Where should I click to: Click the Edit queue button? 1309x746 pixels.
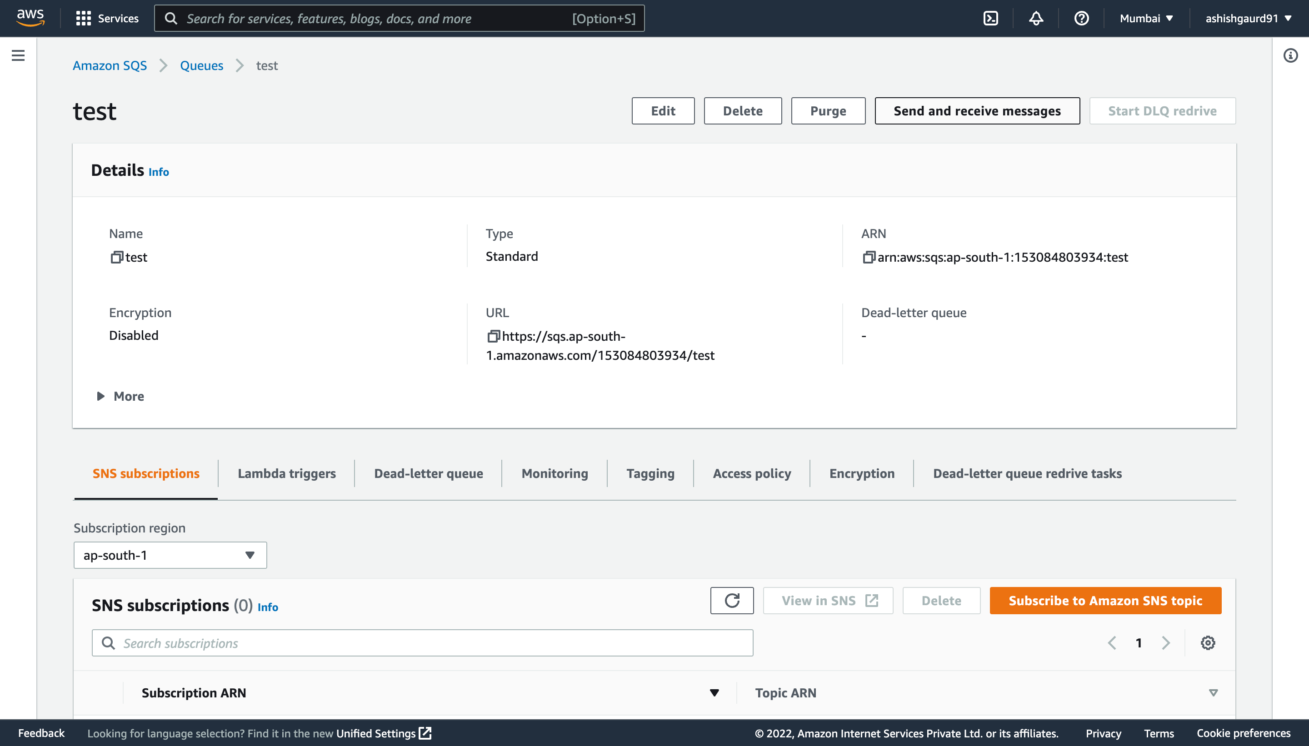[x=663, y=109]
